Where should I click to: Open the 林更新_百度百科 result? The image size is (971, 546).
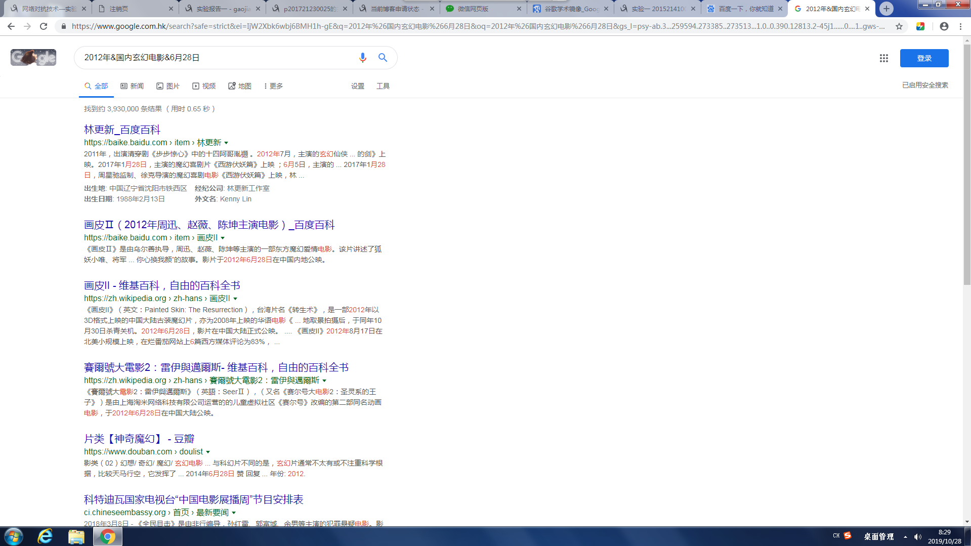point(122,130)
